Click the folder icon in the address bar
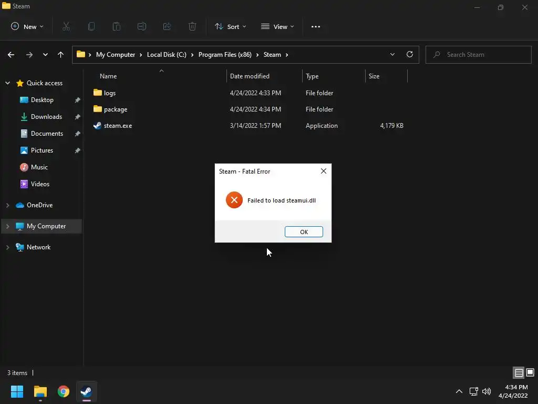 point(80,54)
